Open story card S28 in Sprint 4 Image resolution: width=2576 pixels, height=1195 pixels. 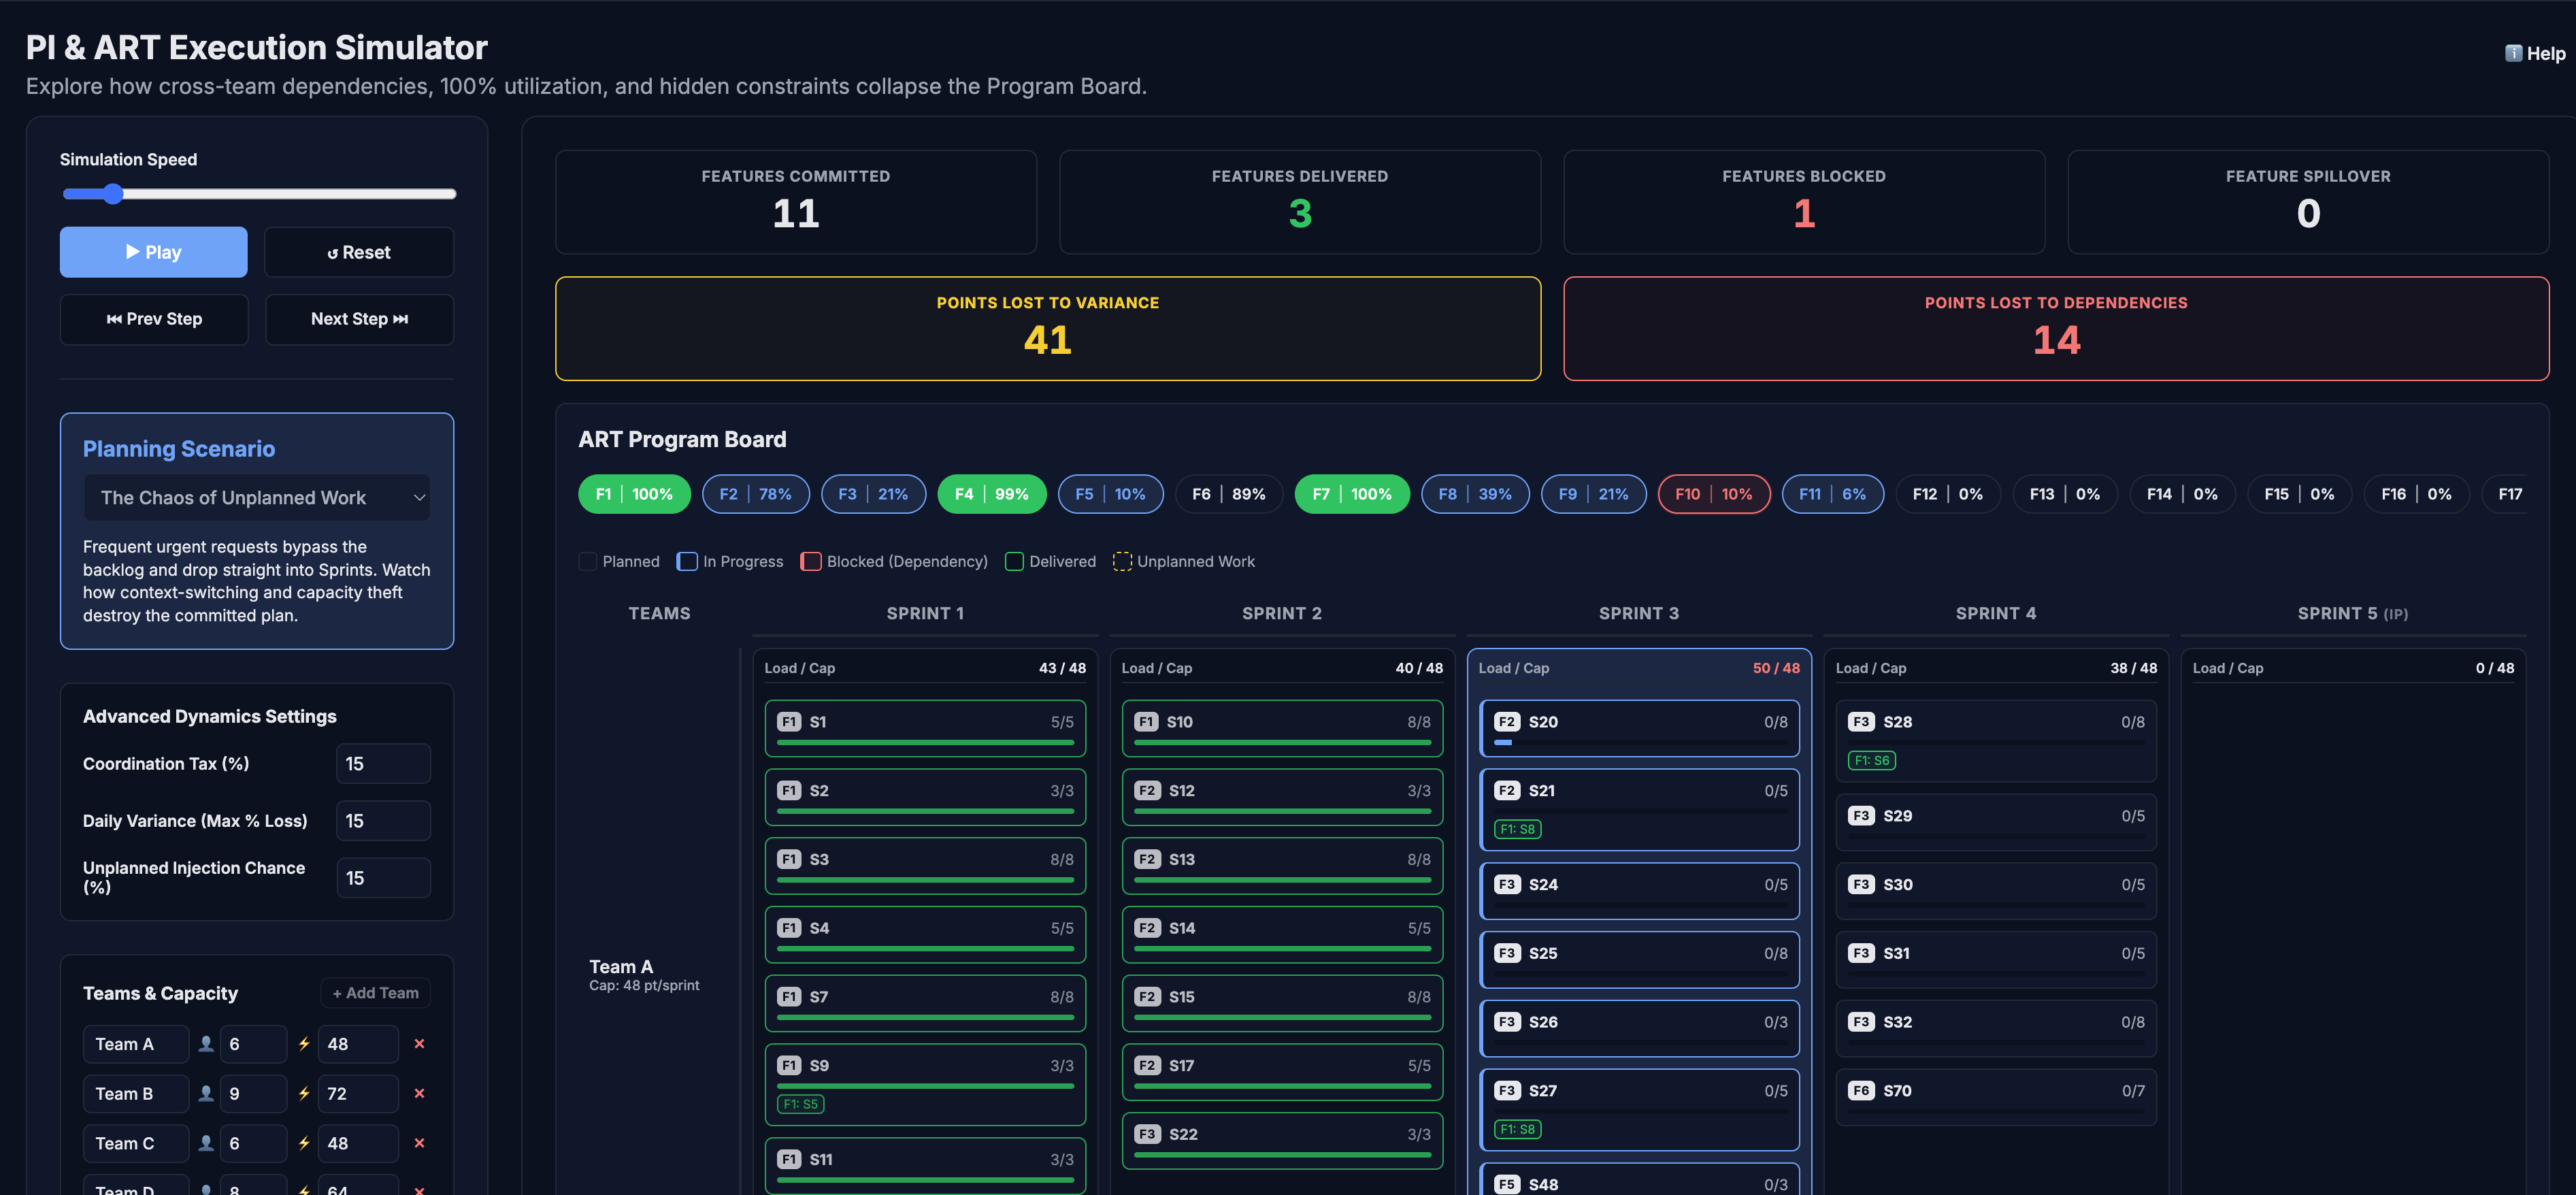(1996, 741)
